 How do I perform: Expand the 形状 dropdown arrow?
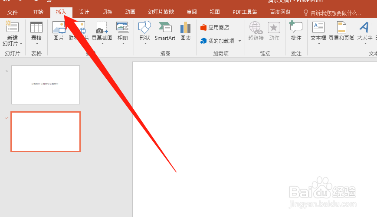pyautogui.click(x=145, y=44)
